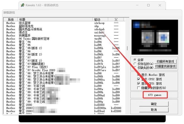Select game row 拳王 '97 Plus (修改)
The width and height of the screenshot is (184, 124).
(x=64, y=67)
